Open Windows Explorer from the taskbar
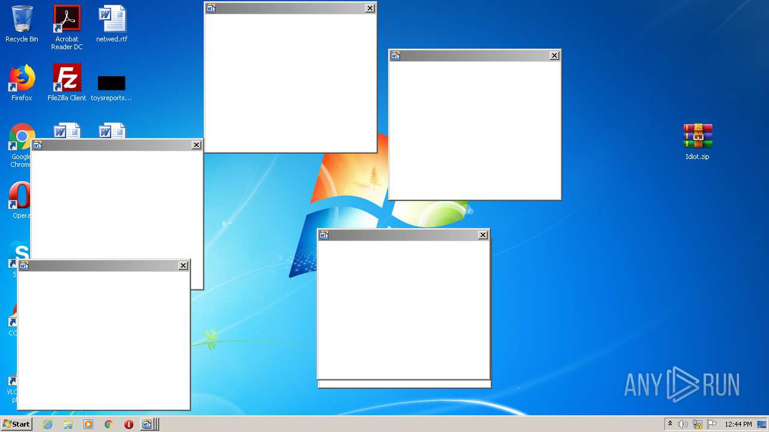Image resolution: width=769 pixels, height=432 pixels. (68, 424)
